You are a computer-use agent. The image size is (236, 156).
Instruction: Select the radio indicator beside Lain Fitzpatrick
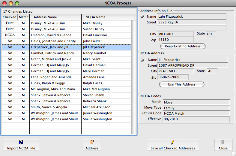click(x=142, y=16)
